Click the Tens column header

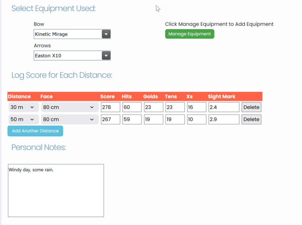pos(171,96)
